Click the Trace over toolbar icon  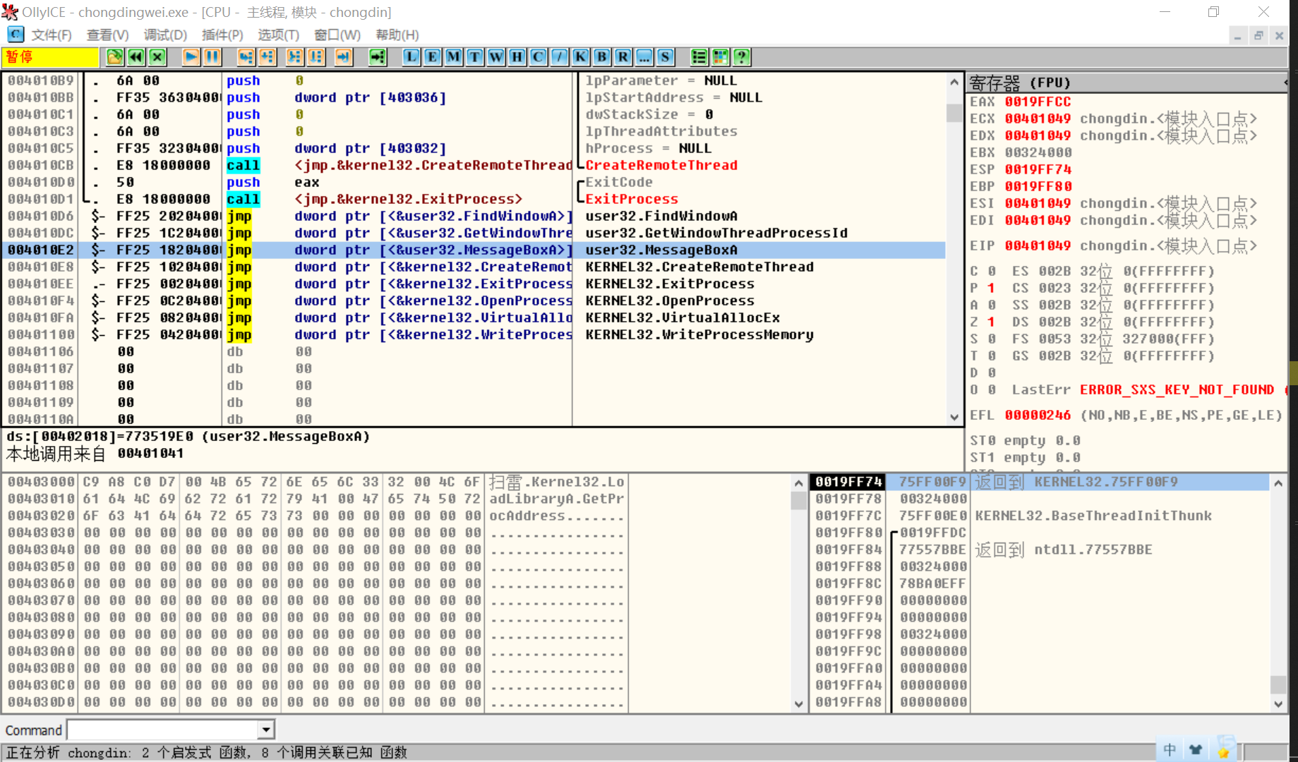click(x=316, y=57)
